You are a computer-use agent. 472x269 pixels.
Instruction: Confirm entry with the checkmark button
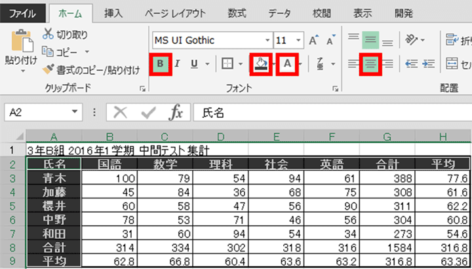[148, 113]
